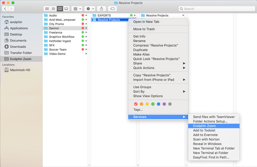Select Evolphin Zoom service
This screenshot has height=167, width=257.
pos(214,126)
